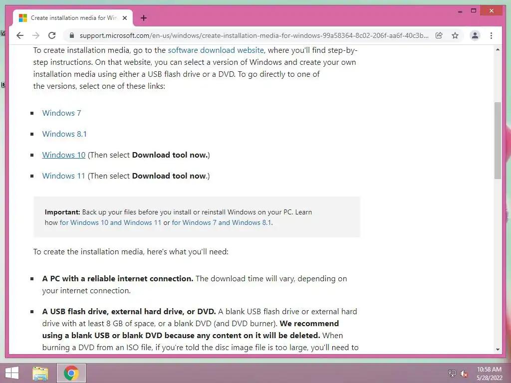This screenshot has height=383, width=511.
Task: Open File Explorer from the taskbar
Action: pos(40,373)
